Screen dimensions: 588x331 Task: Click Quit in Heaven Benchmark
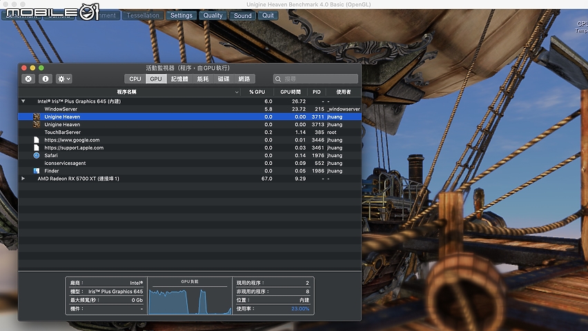point(268,15)
